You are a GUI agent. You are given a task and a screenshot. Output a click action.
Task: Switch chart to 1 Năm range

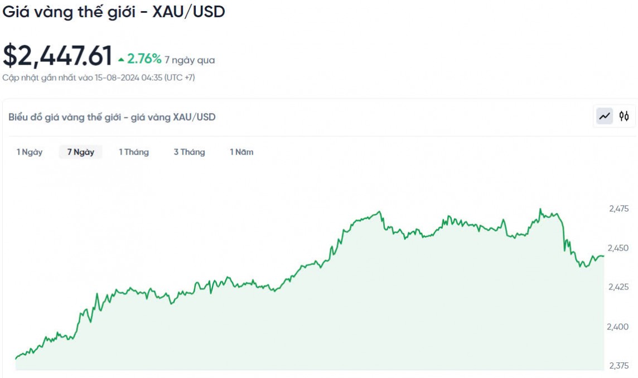point(241,152)
